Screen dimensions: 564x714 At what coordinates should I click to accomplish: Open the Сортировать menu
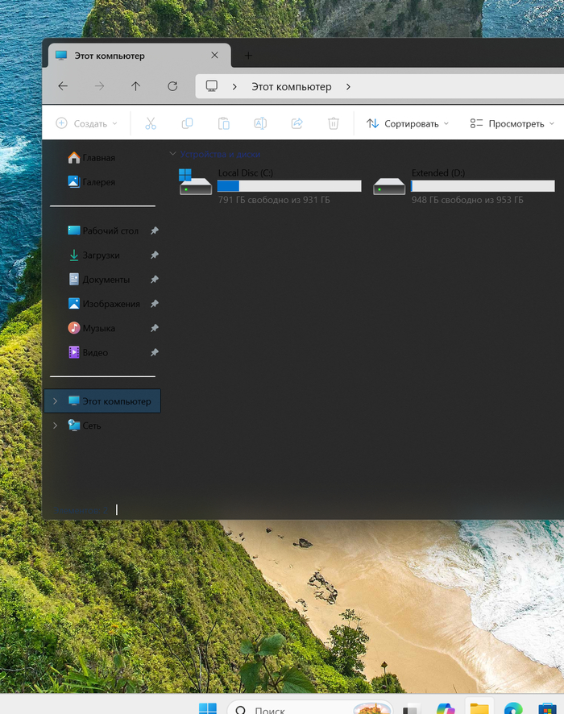click(x=408, y=123)
